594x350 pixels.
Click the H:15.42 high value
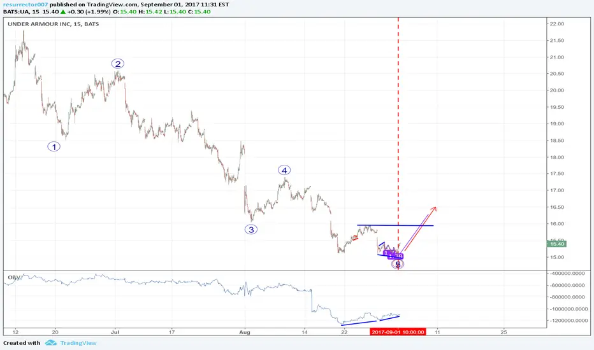point(150,11)
